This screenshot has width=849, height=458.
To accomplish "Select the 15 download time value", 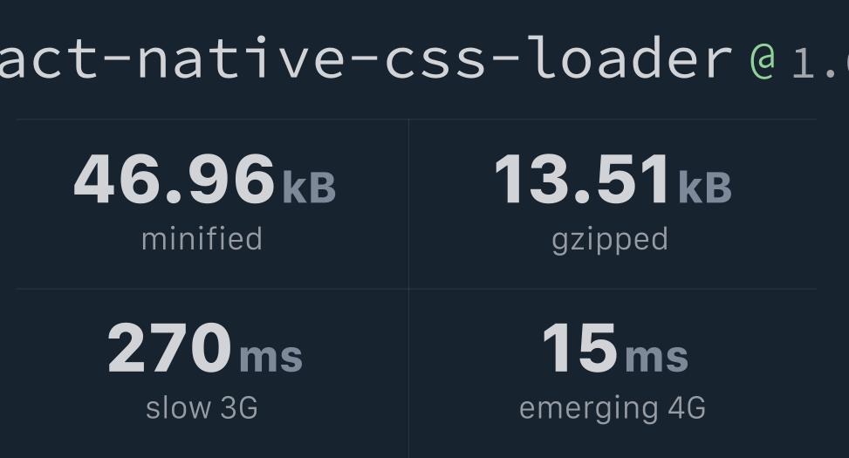I will click(x=580, y=347).
